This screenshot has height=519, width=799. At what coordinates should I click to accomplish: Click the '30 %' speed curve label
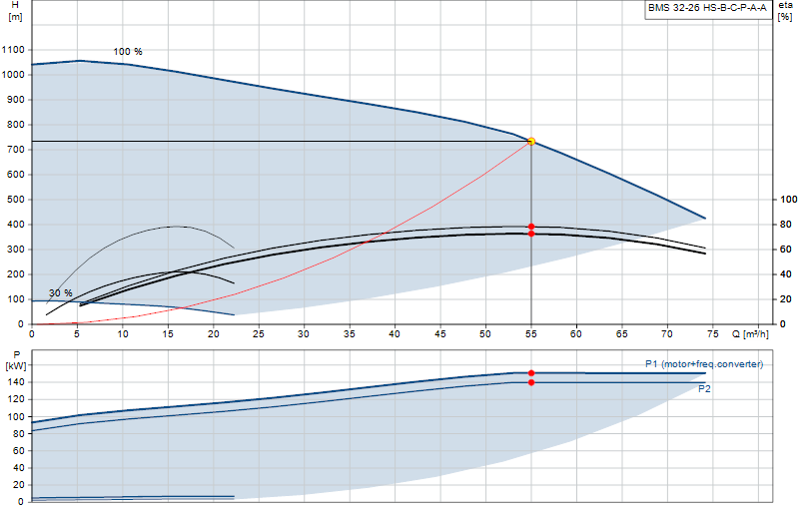(61, 292)
